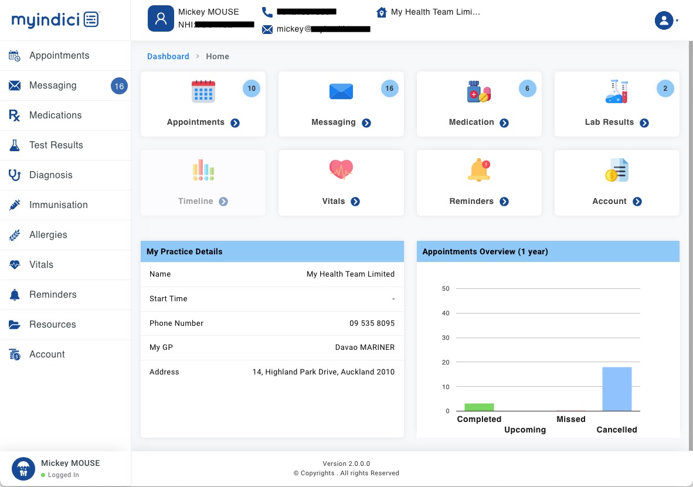
Task: Expand the user profile dropdown top right
Action: pos(666,21)
